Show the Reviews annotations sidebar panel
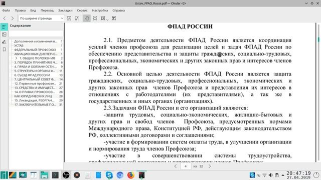 coord(4,42)
